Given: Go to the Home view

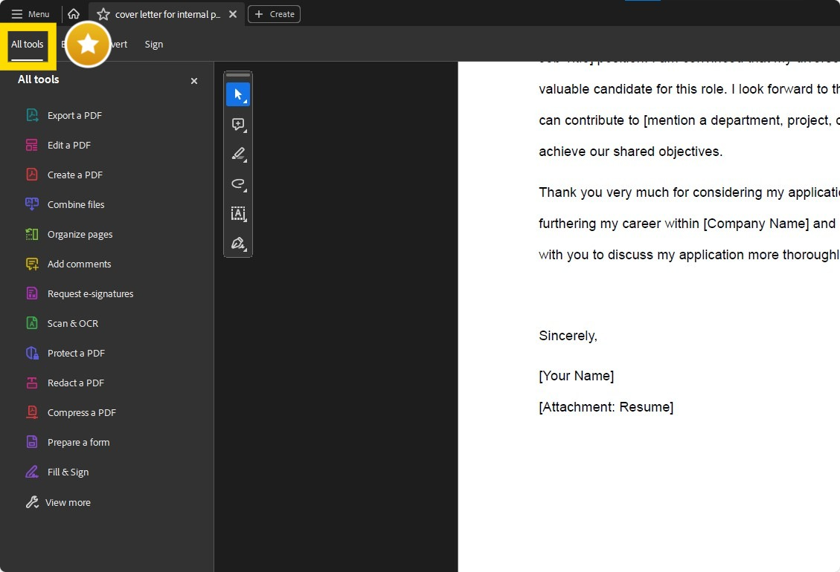Looking at the screenshot, I should pos(74,14).
